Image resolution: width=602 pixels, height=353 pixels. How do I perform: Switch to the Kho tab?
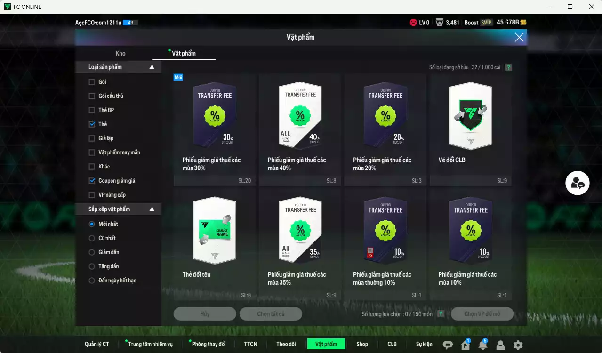pos(120,53)
